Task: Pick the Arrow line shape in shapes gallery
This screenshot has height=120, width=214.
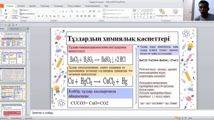Action: [141, 10]
